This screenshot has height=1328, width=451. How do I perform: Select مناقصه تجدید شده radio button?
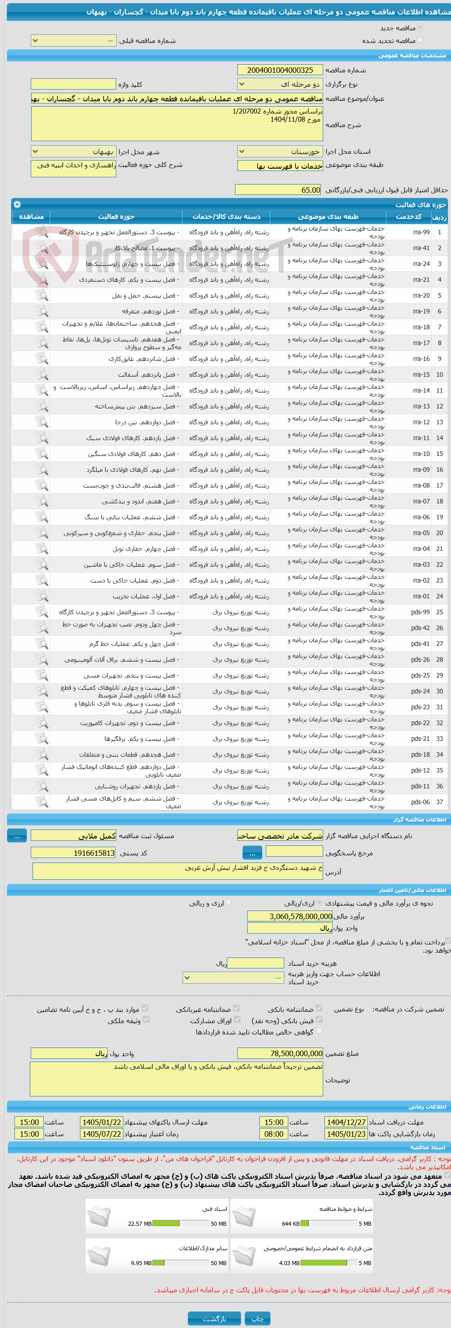point(420,40)
